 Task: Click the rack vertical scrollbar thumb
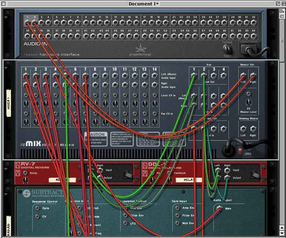click(x=282, y=41)
